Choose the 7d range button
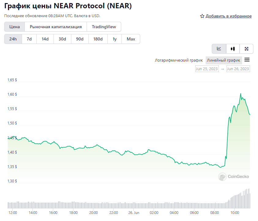 click(29, 39)
